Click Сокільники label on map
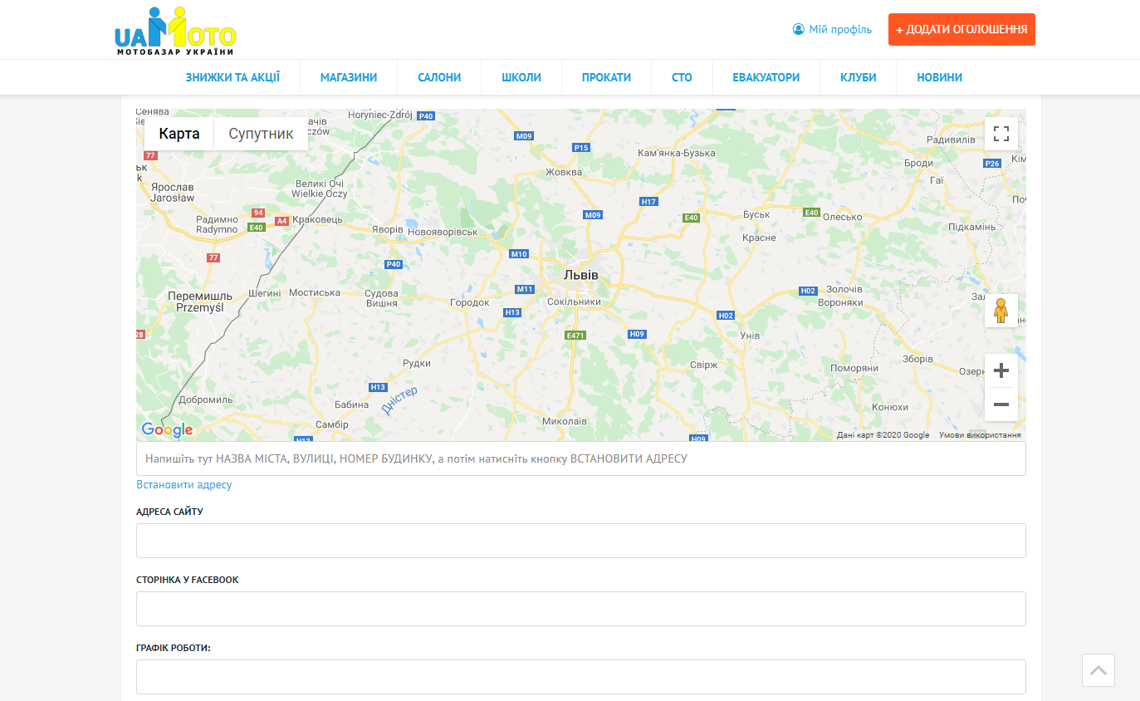This screenshot has width=1140, height=701. click(574, 301)
